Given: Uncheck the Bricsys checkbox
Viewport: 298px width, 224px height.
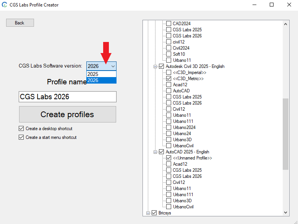Looking at the screenshot, I should point(154,213).
